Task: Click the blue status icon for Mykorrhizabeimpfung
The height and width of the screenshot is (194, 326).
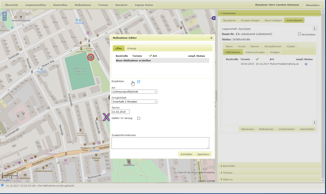Action: (306, 64)
